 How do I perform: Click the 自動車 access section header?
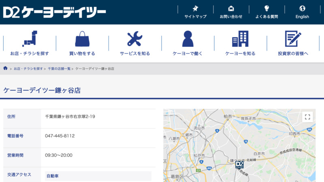pos(52,176)
